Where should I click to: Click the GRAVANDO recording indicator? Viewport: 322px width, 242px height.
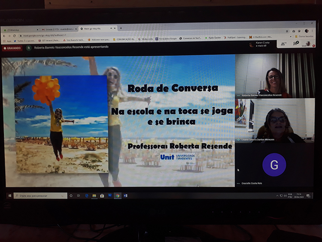(x=12, y=48)
